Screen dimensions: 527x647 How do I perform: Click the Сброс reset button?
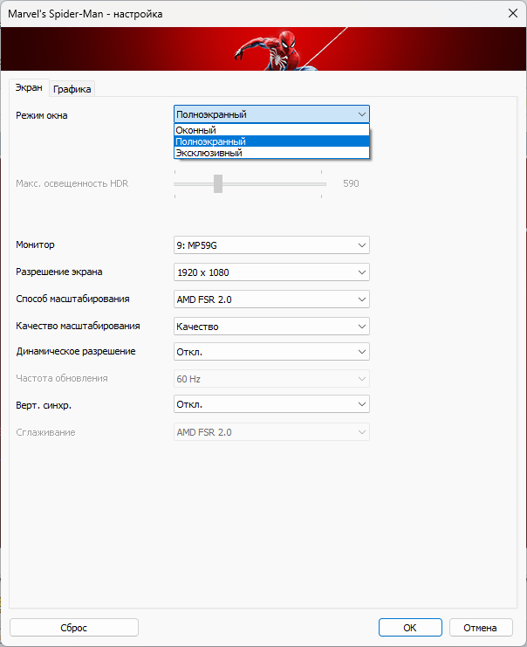[74, 628]
